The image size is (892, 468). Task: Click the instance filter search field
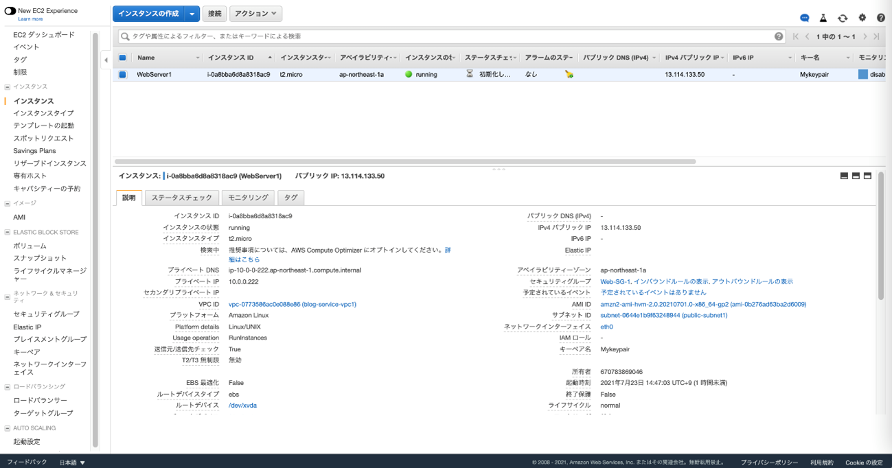[446, 36]
